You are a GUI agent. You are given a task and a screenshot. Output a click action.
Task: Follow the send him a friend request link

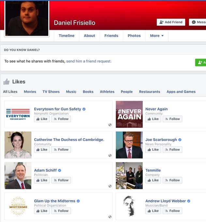(89, 61)
